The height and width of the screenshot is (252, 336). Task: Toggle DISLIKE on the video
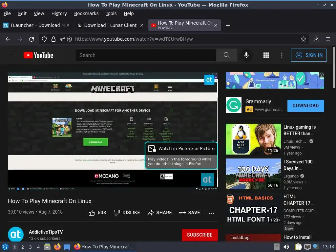pos(127,213)
